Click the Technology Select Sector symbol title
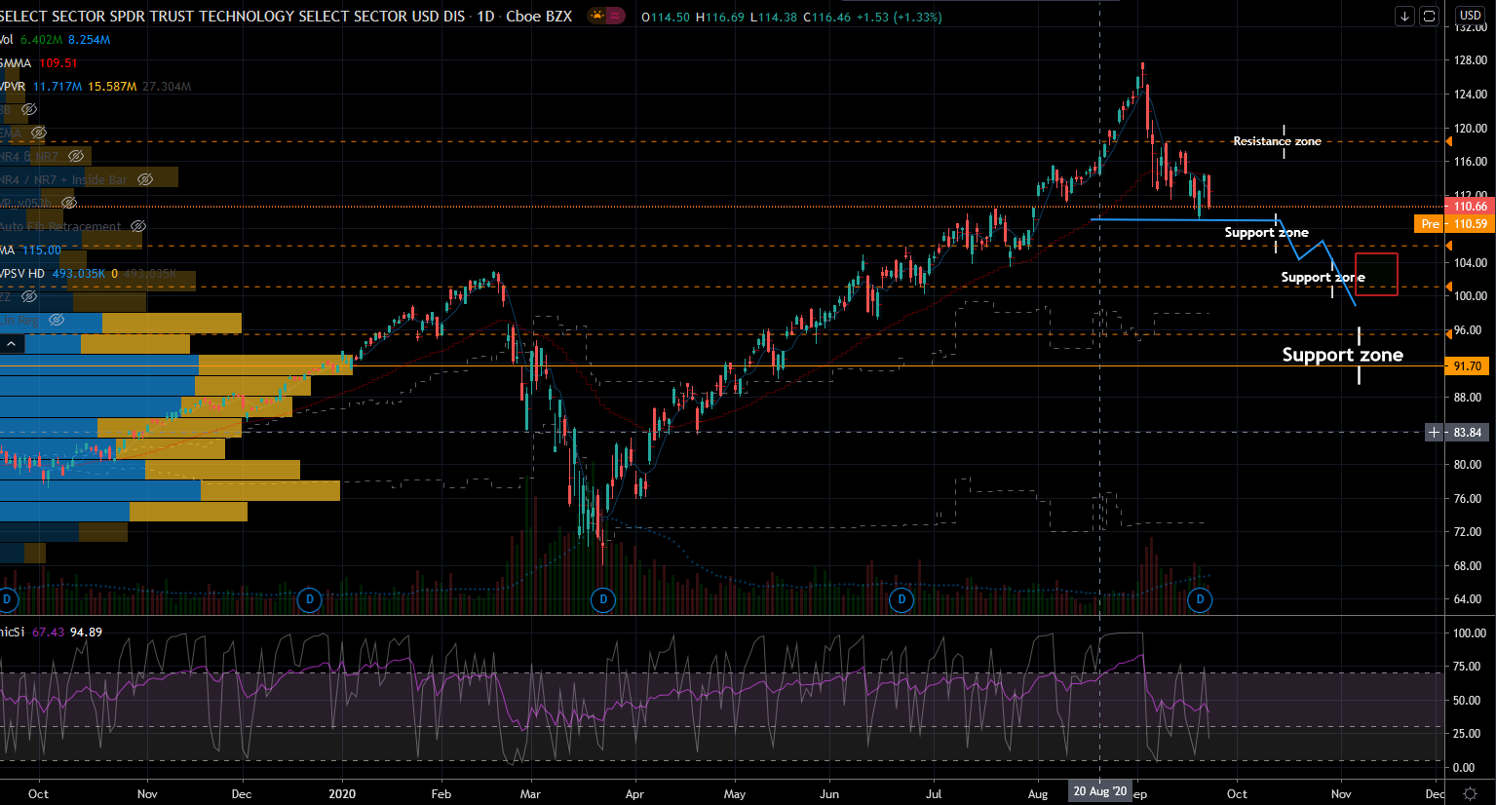Screen dimensions: 1496x805 pyautogui.click(x=233, y=17)
